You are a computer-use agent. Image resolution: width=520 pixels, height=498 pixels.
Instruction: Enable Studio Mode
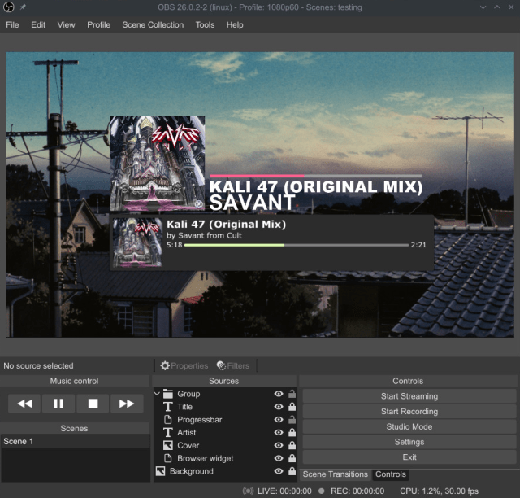[x=409, y=427]
